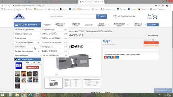The image size is (173, 97).
Task: Click the phone handset icon
Action: point(115,16)
